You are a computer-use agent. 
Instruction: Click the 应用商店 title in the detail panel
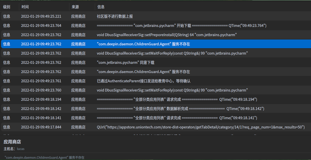[12, 142]
